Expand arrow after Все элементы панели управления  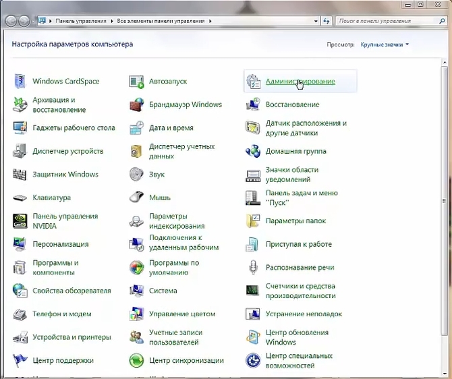tap(210, 21)
